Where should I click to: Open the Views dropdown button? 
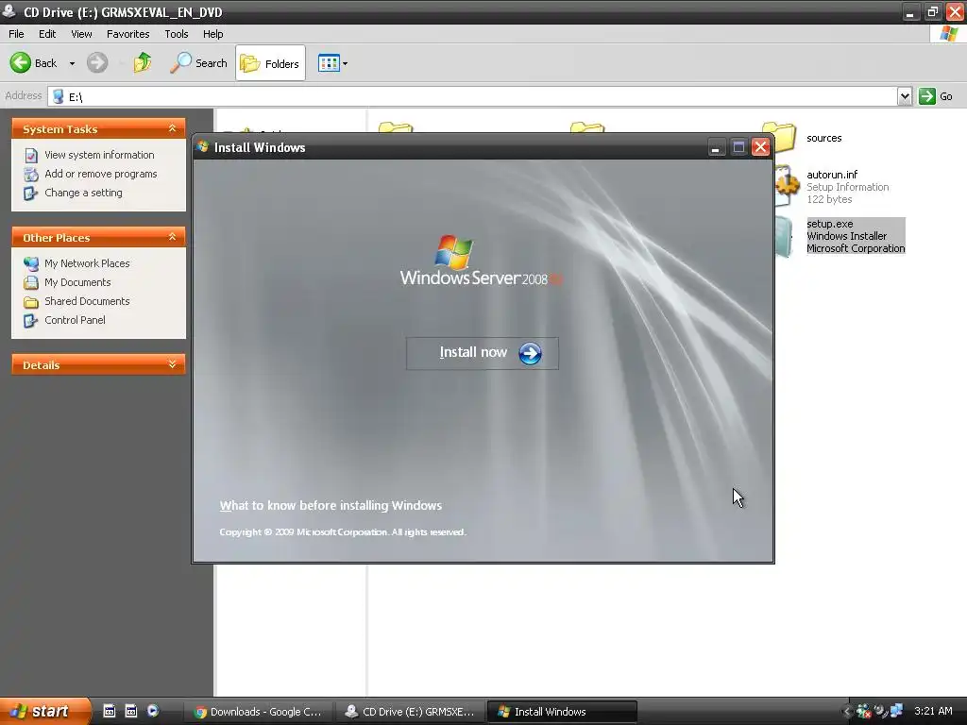click(x=332, y=63)
